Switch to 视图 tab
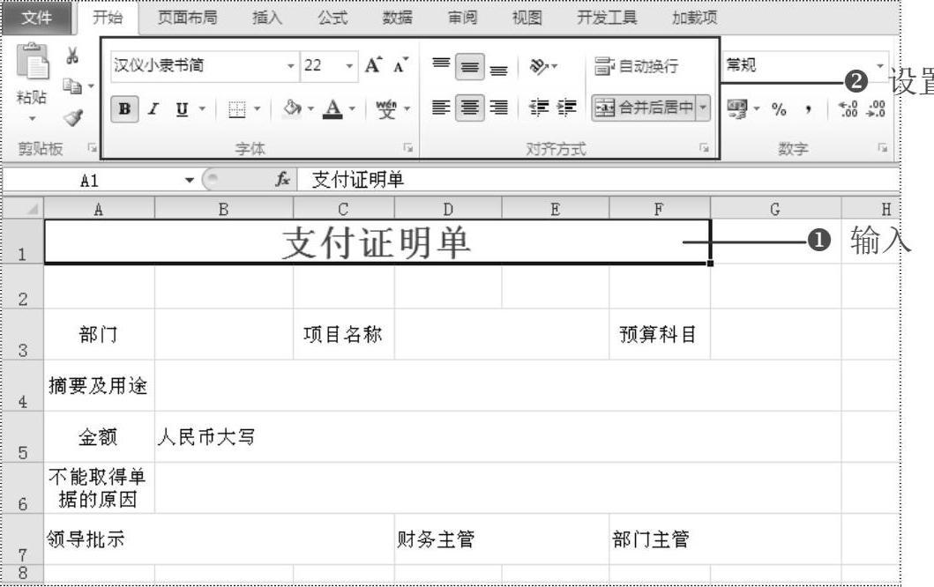Image resolution: width=934 pixels, height=587 pixels. [527, 18]
